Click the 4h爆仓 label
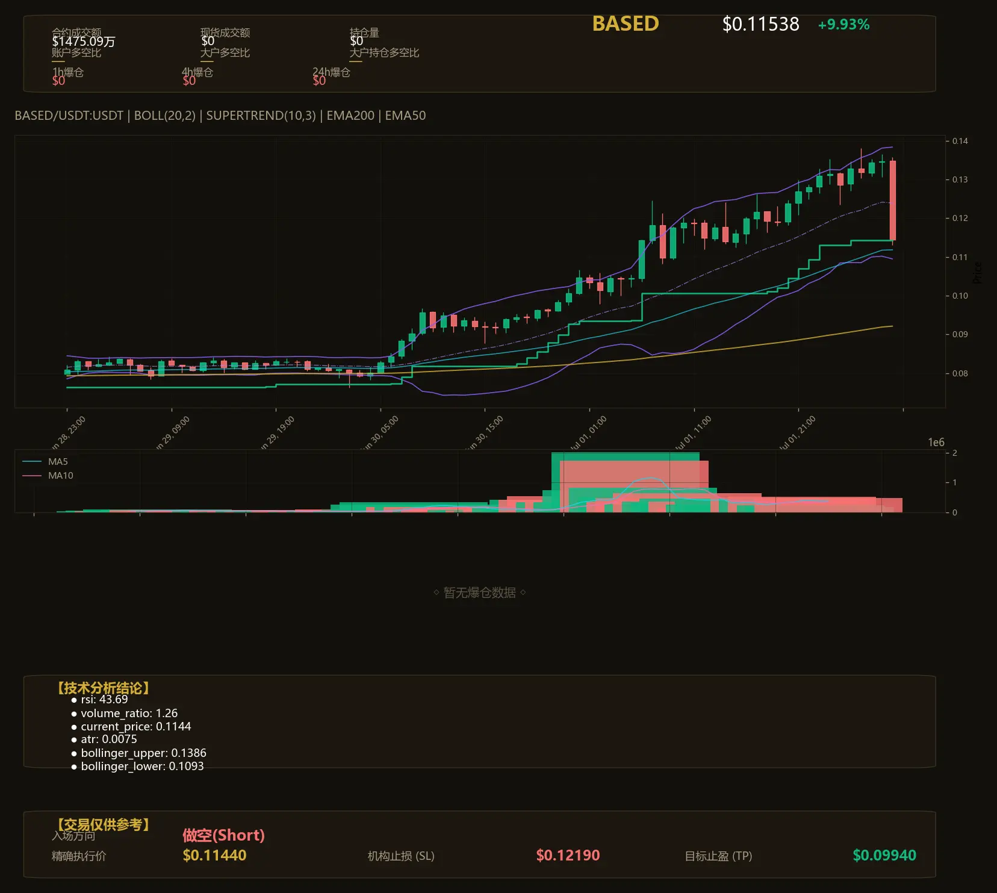 [x=197, y=72]
